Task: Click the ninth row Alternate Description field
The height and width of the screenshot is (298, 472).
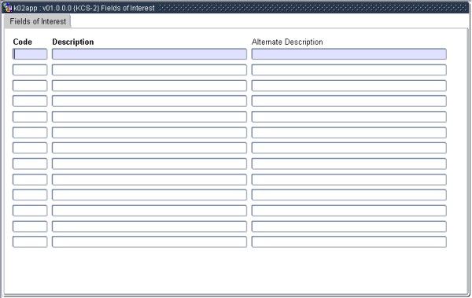Action: click(348, 179)
